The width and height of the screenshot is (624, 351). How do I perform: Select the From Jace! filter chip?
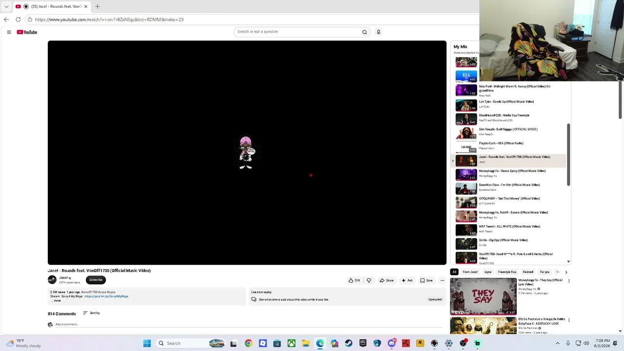tap(470, 272)
